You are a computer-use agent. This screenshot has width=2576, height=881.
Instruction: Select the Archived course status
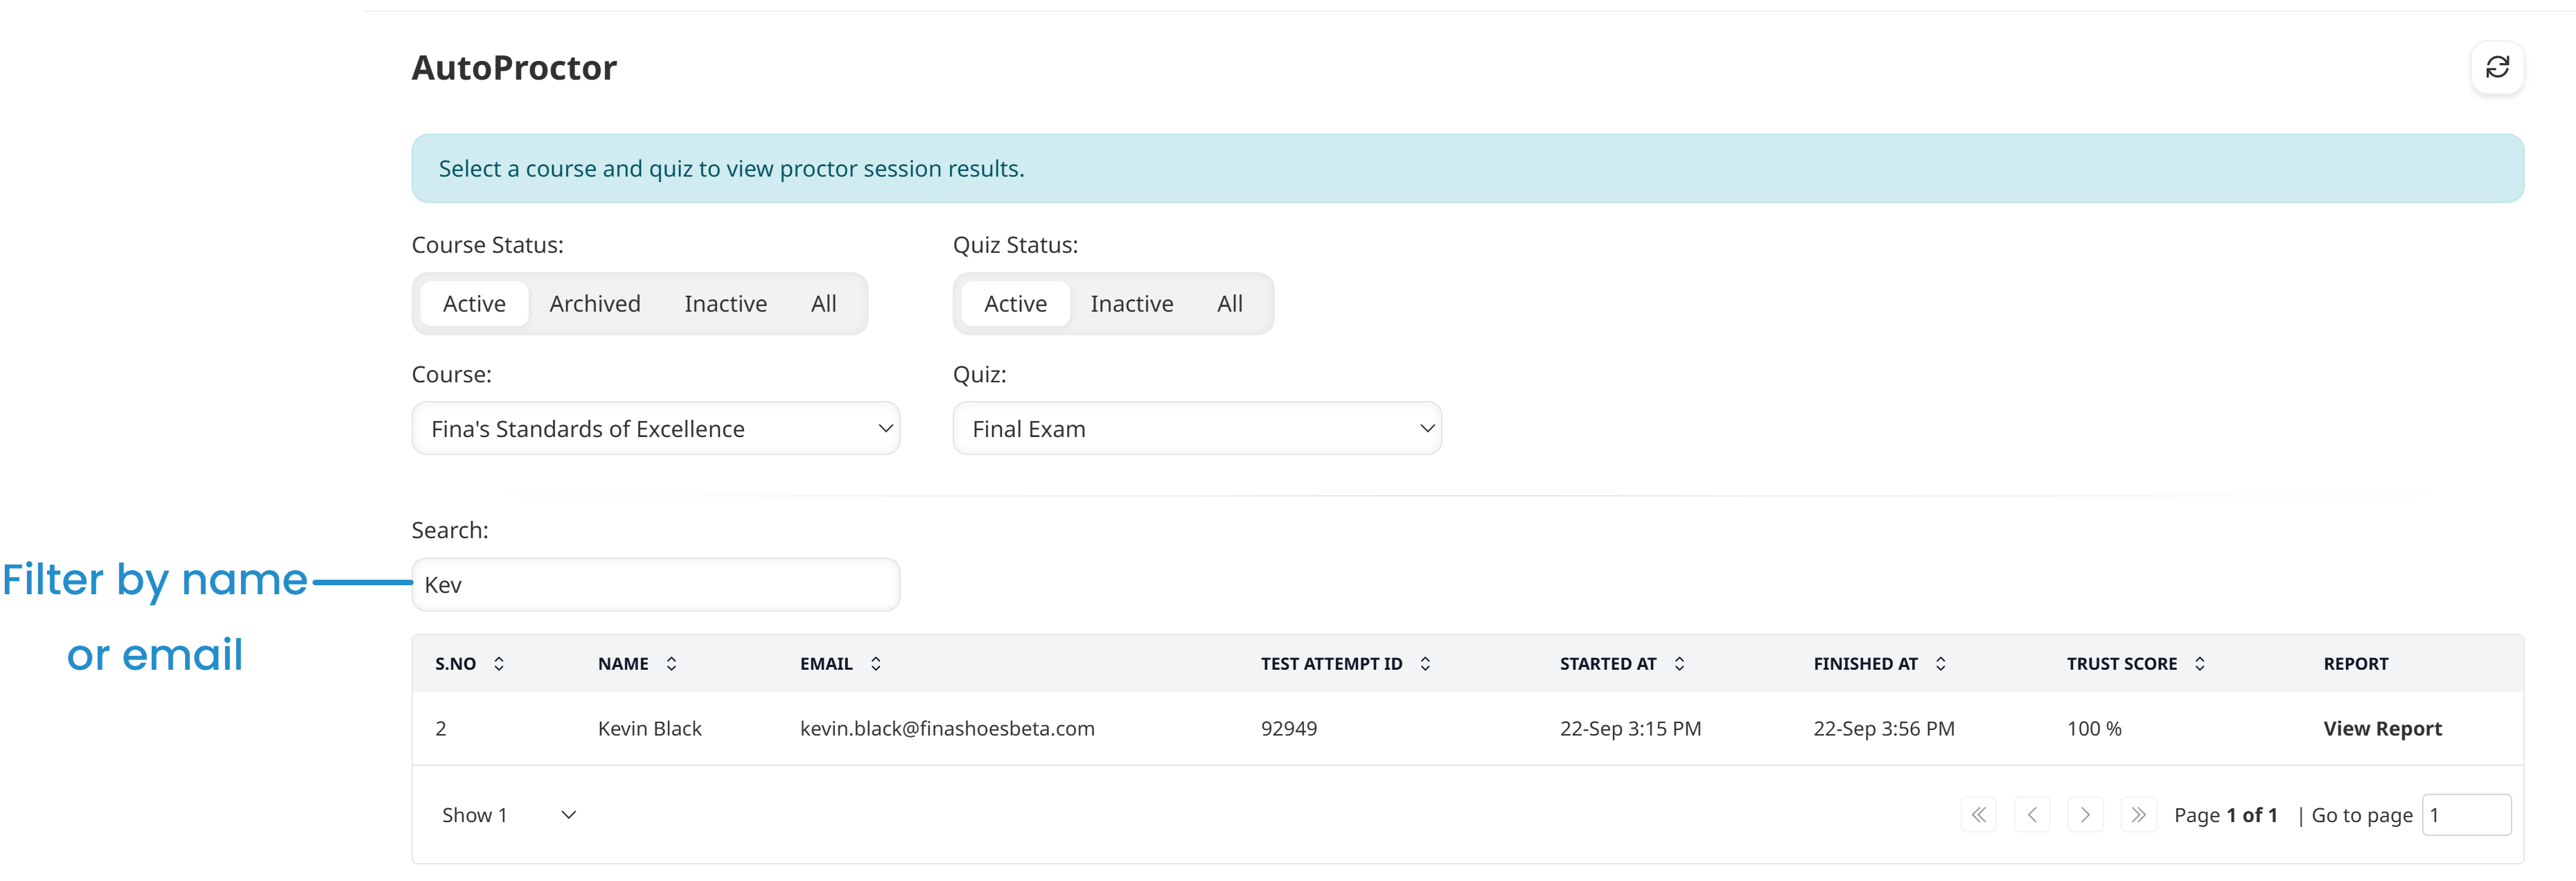pyautogui.click(x=594, y=303)
